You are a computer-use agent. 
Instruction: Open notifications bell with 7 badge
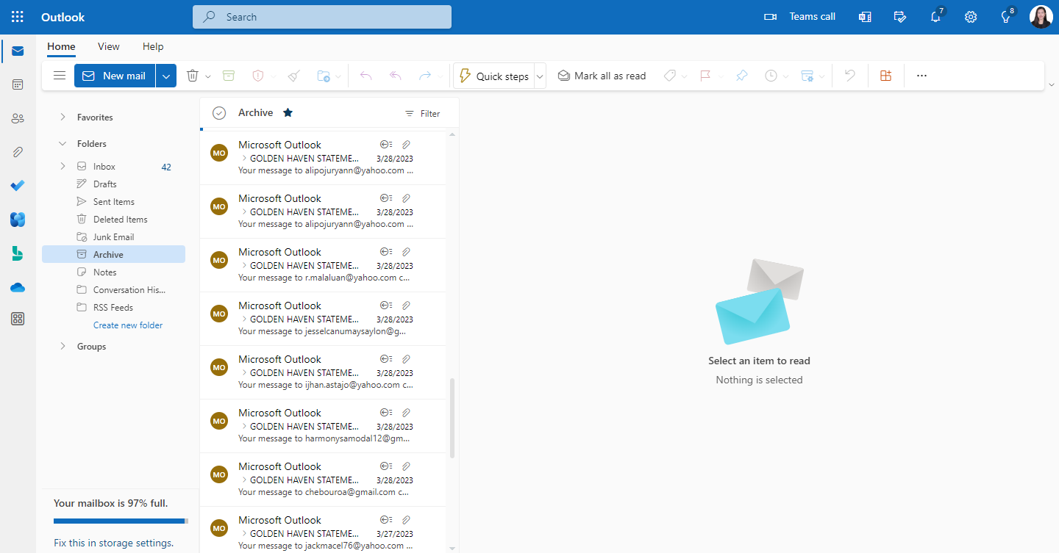(x=935, y=17)
